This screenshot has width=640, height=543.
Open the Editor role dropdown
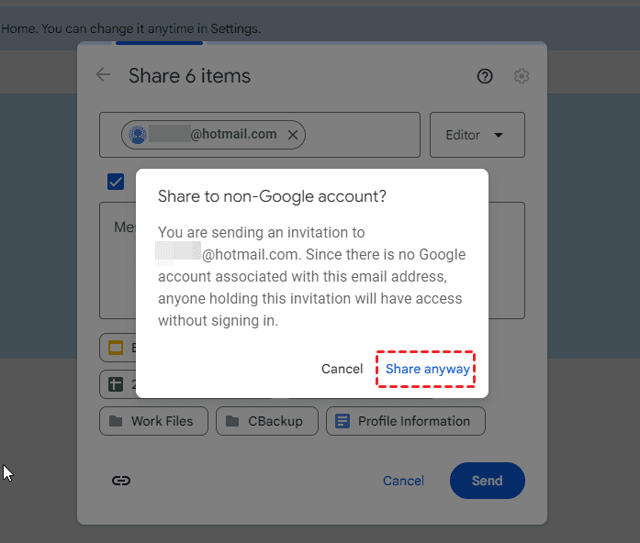tap(477, 135)
